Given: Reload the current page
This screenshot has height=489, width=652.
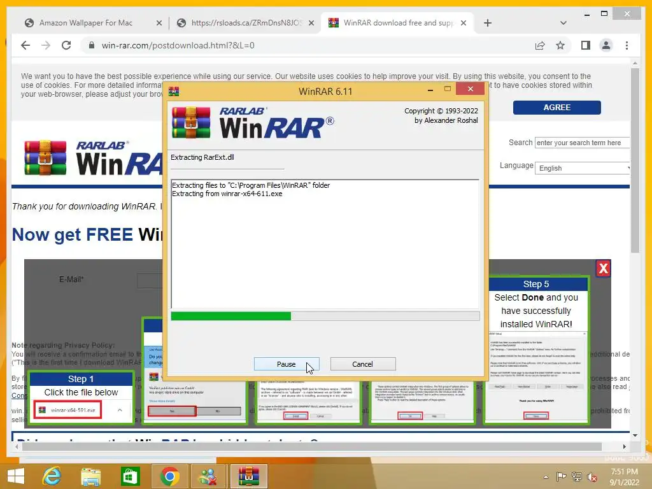Looking at the screenshot, I should 66,45.
